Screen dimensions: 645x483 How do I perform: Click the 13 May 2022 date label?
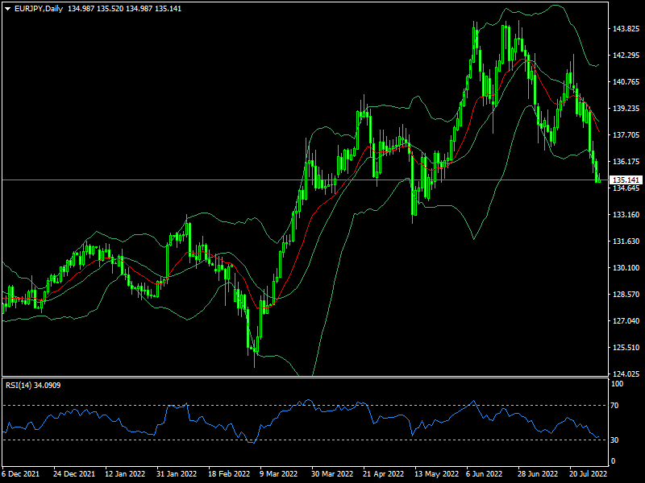click(436, 474)
